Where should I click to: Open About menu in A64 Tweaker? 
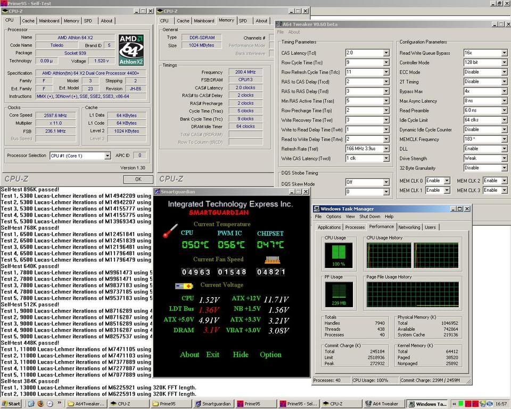[294, 32]
